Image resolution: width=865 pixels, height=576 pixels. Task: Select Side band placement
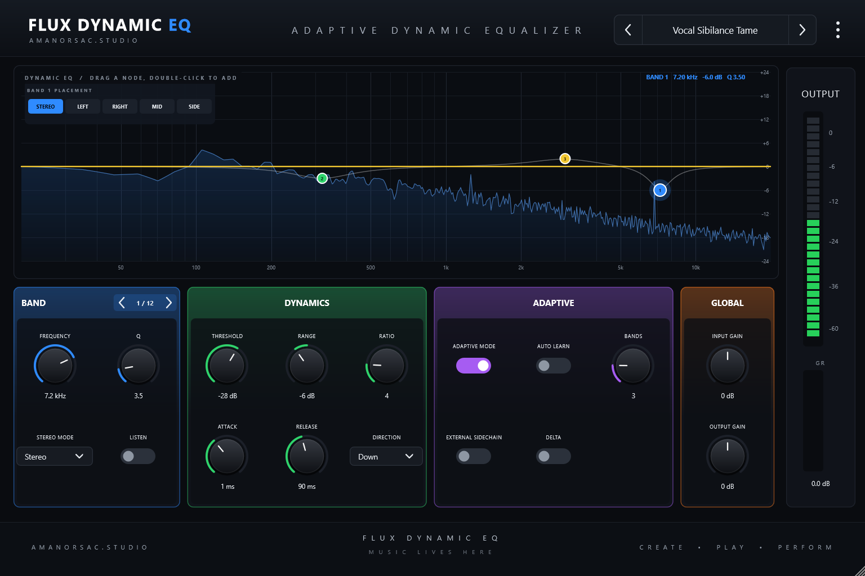pyautogui.click(x=194, y=106)
